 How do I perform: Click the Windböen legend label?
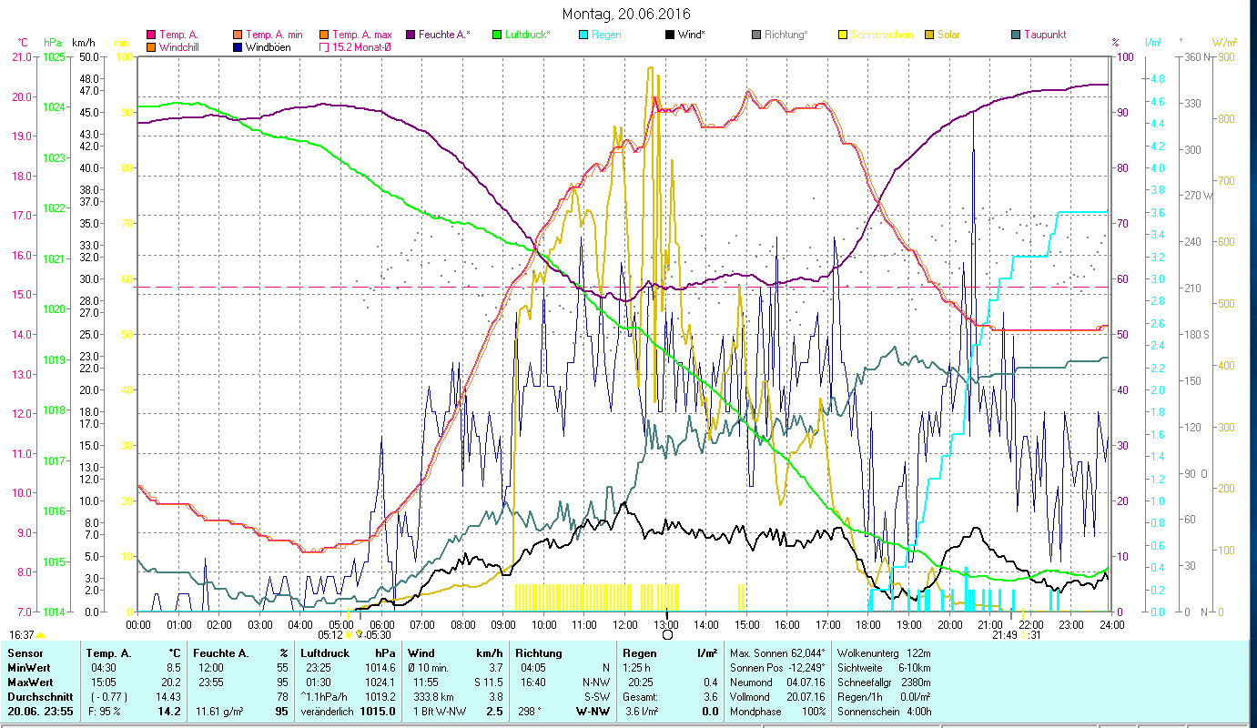(270, 47)
